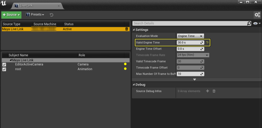Screen dimensions: 262x128
Task: Open the details view options eye dropdown
Action: pyautogui.click(x=257, y=24)
